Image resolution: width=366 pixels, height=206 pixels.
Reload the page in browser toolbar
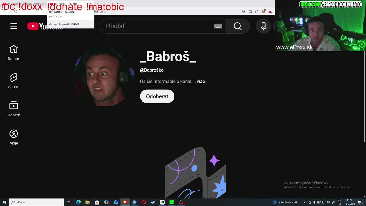tap(15, 11)
